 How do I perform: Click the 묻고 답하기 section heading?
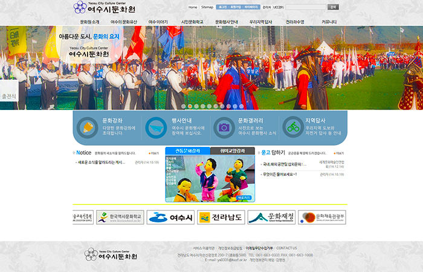pos(273,153)
